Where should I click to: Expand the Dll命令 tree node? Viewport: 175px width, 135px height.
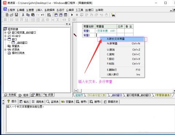(5, 36)
